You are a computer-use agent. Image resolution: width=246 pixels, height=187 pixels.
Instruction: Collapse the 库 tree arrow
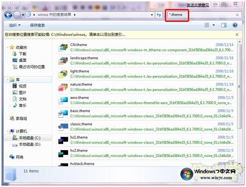point(7,80)
